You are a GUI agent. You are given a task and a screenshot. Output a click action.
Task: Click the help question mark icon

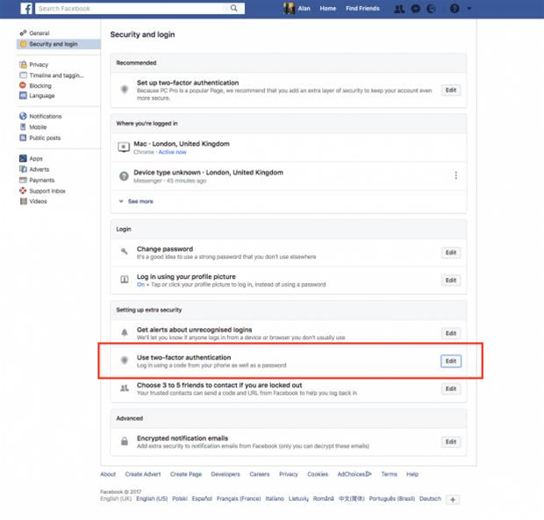pos(454,9)
